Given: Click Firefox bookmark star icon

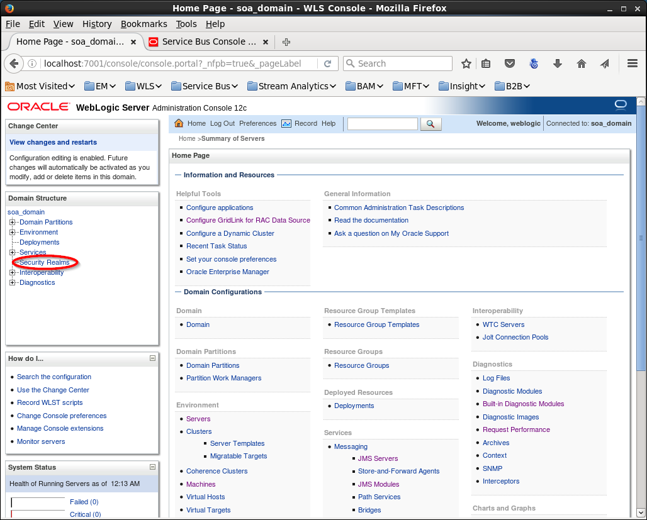Looking at the screenshot, I should pyautogui.click(x=466, y=64).
